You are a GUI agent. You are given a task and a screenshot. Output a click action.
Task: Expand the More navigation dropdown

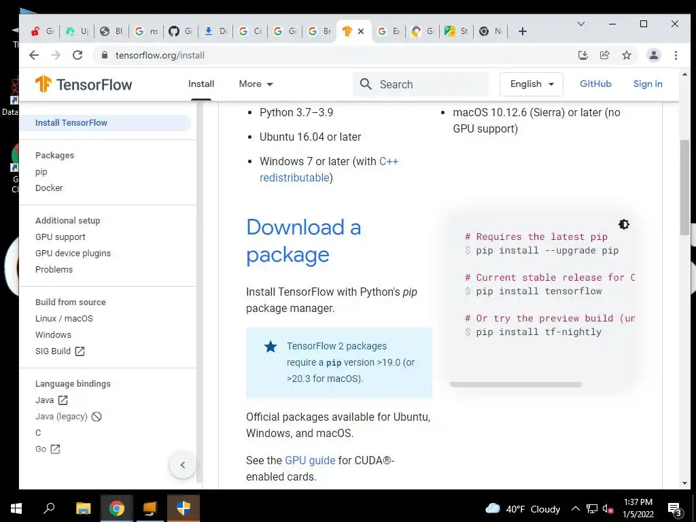256,84
